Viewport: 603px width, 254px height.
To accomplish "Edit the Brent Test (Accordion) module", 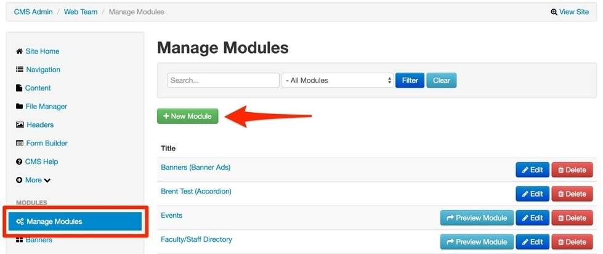I will click(x=532, y=194).
